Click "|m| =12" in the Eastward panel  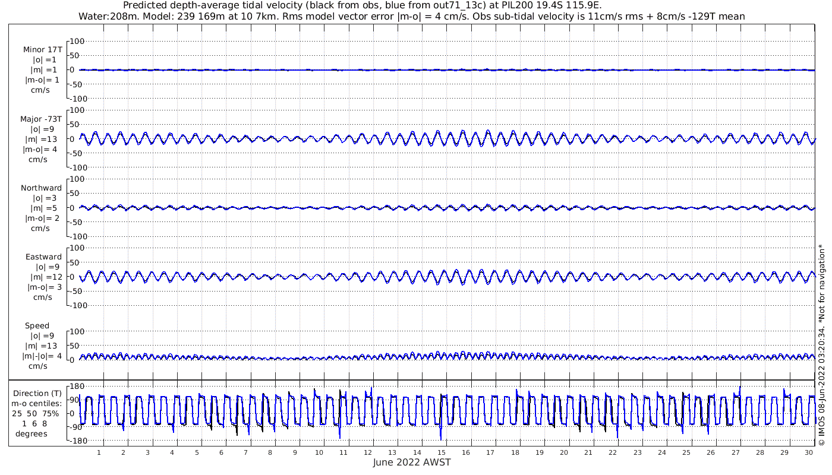tap(48, 277)
